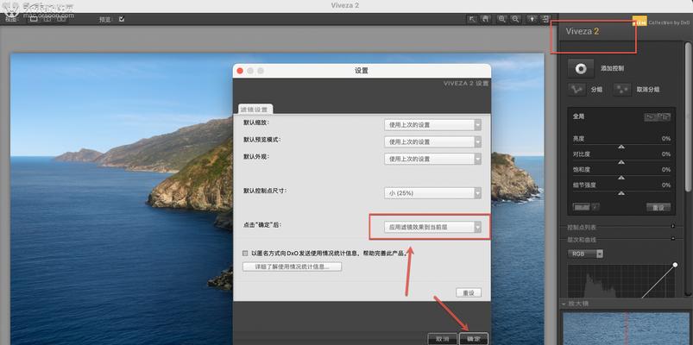The image size is (693, 345).
Task: Click the VIVEZA 2 设置 header text
Action: [x=466, y=84]
